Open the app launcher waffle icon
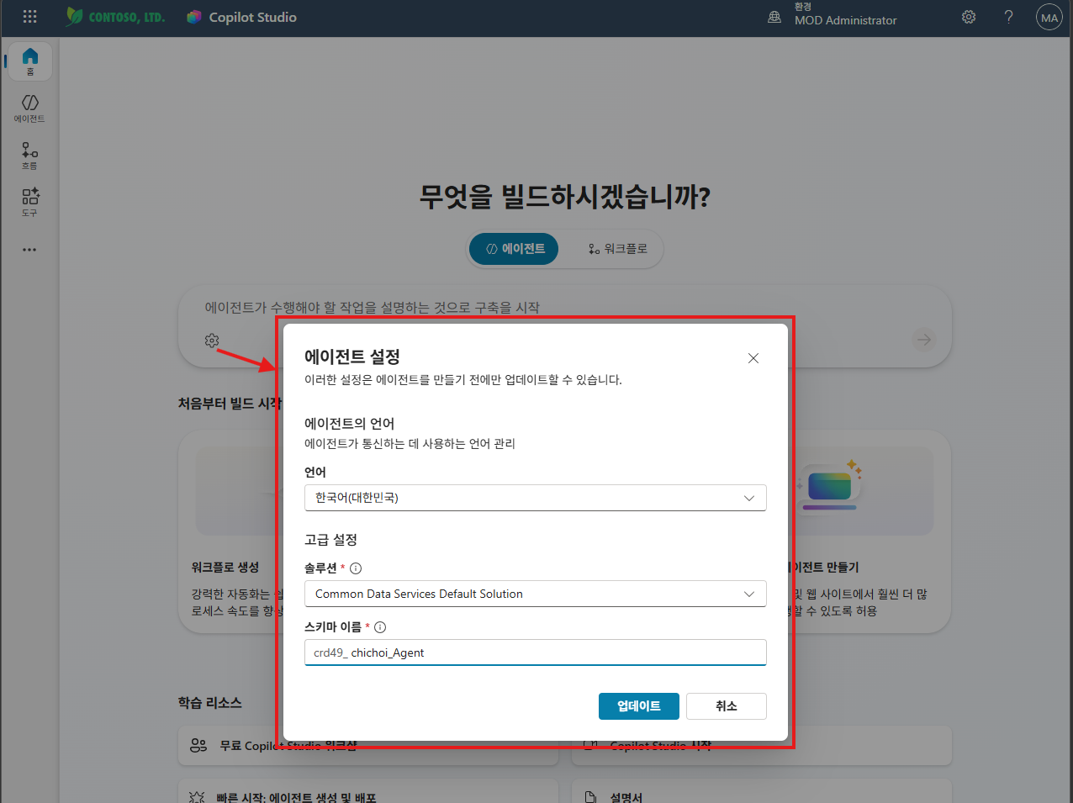This screenshot has height=803, width=1073. pyautogui.click(x=29, y=17)
